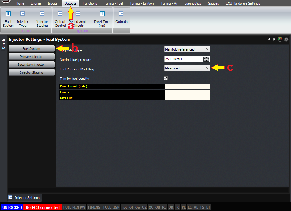Click the Fuel P used (calc) value cell
The height and width of the screenshot is (211, 291).
[x=187, y=86]
